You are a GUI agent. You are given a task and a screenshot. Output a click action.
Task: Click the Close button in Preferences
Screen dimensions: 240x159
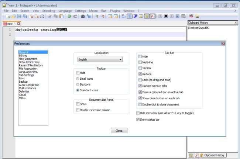(x=119, y=131)
